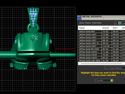
Task: Select the Yellow Gold:18KY R... row
Action: pos(102,43)
